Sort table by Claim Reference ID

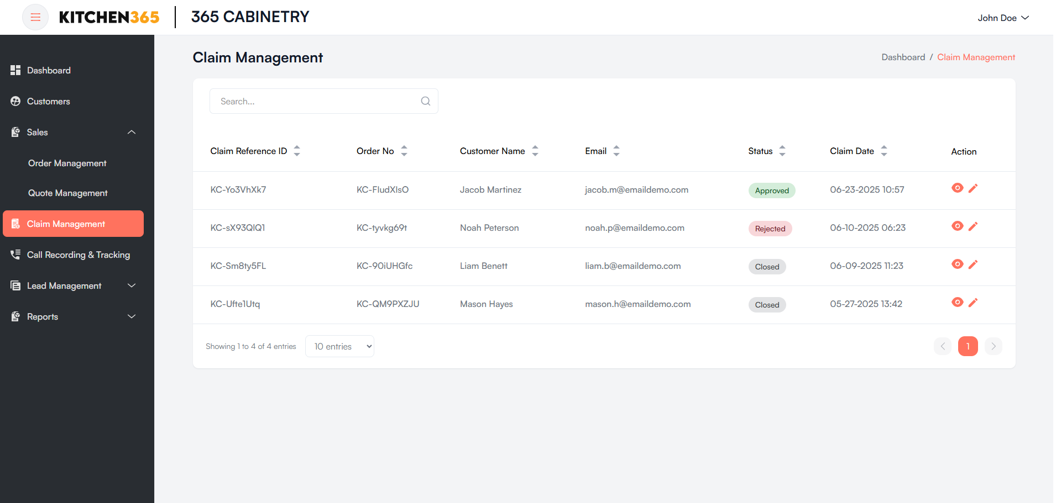(x=297, y=151)
